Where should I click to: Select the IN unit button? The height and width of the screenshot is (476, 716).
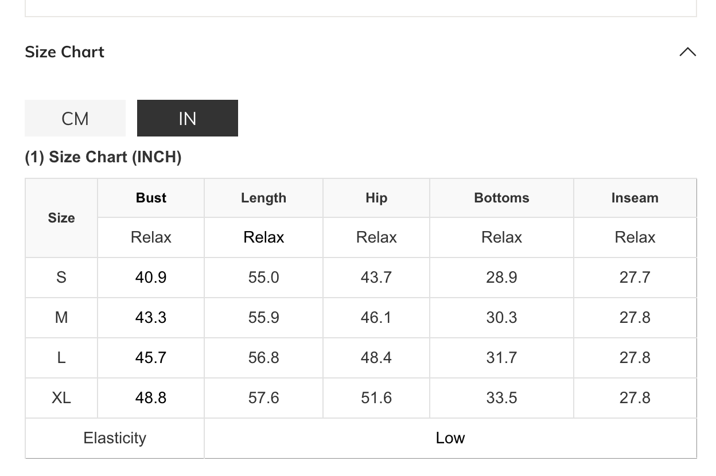point(188,119)
